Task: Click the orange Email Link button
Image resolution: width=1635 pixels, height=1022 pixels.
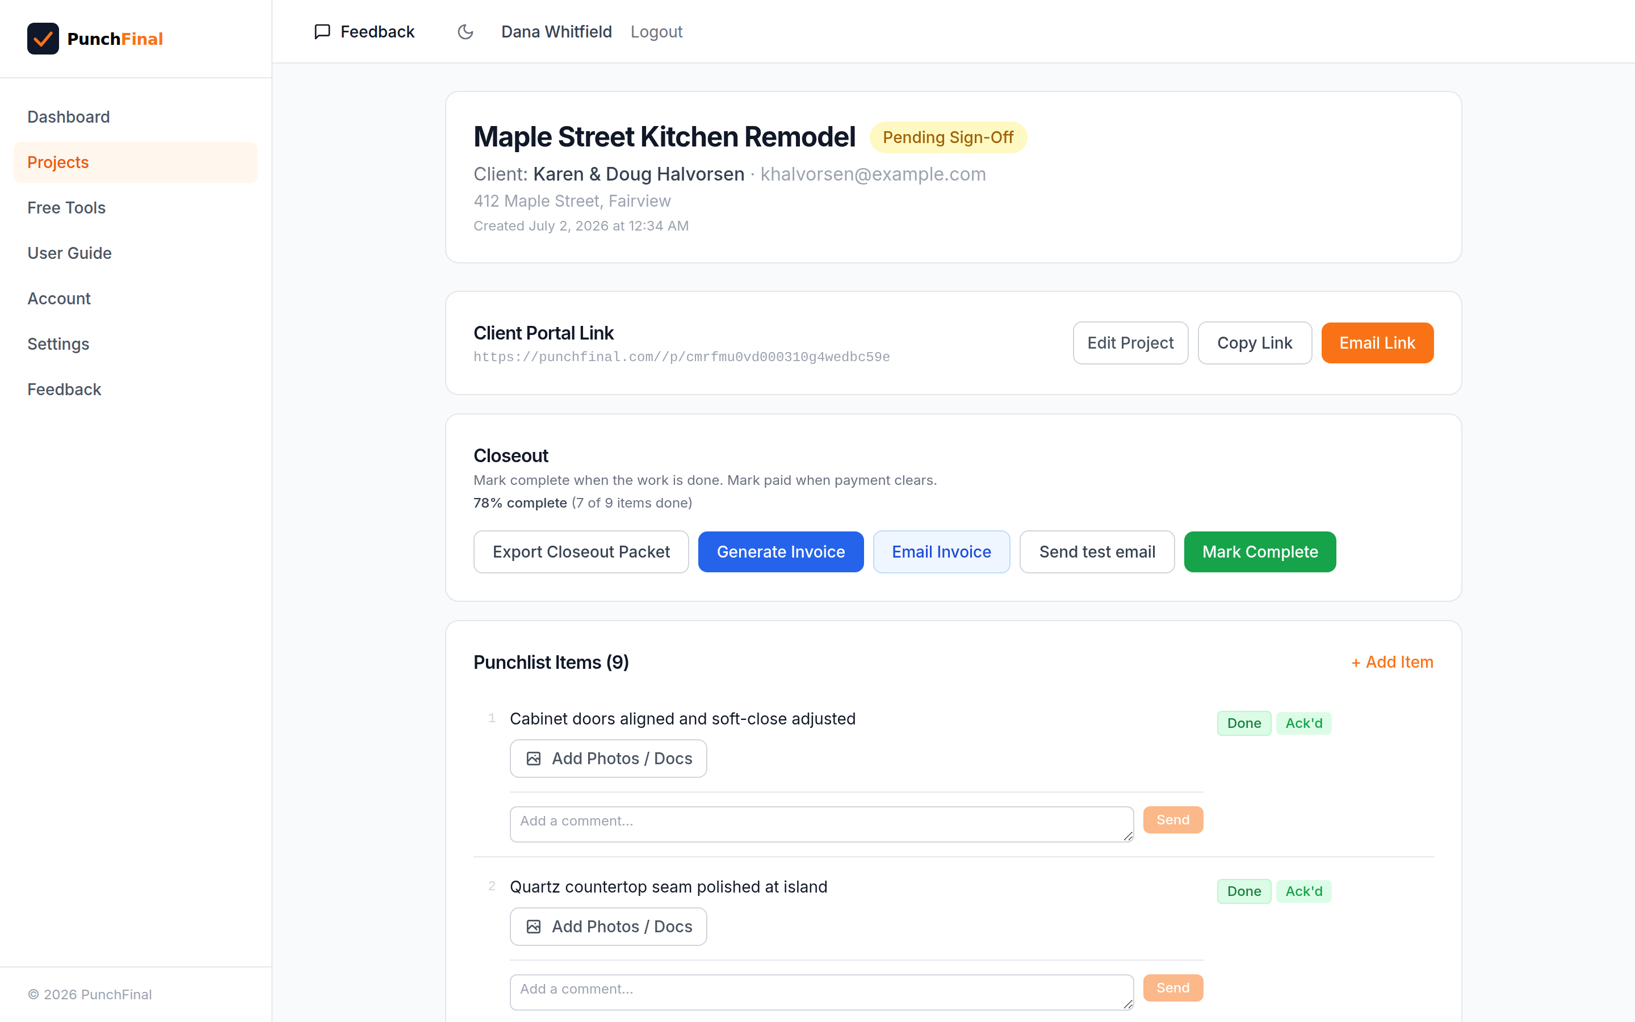Action: pos(1377,343)
